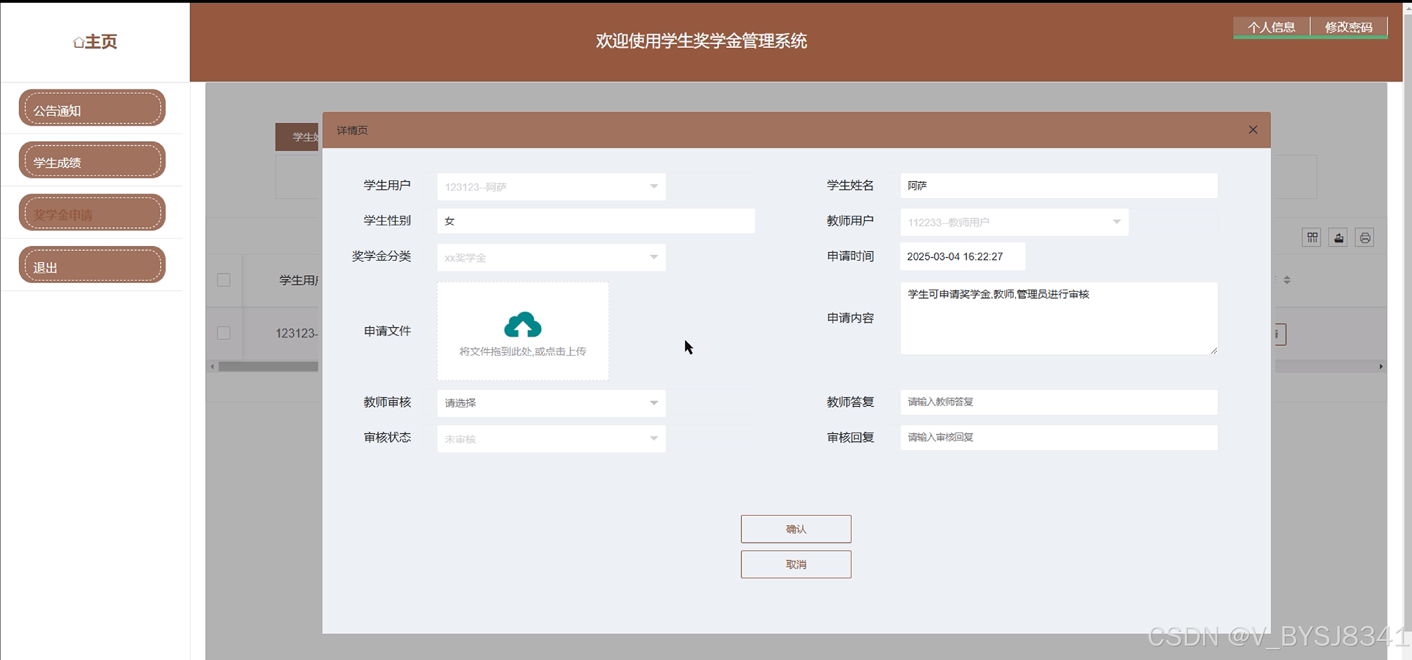
Task: Open the 学生用户 dropdown
Action: click(x=552, y=187)
